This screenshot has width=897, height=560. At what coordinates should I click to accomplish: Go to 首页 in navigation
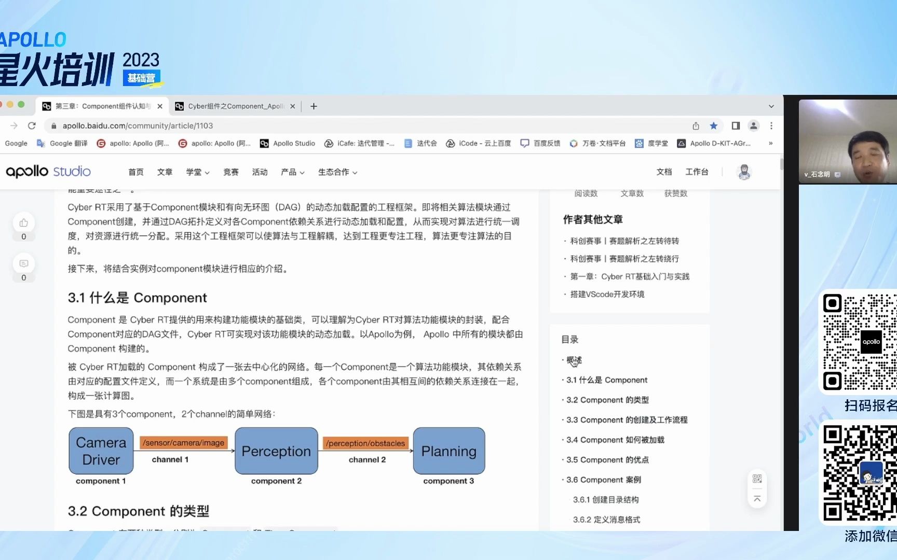[x=136, y=172]
